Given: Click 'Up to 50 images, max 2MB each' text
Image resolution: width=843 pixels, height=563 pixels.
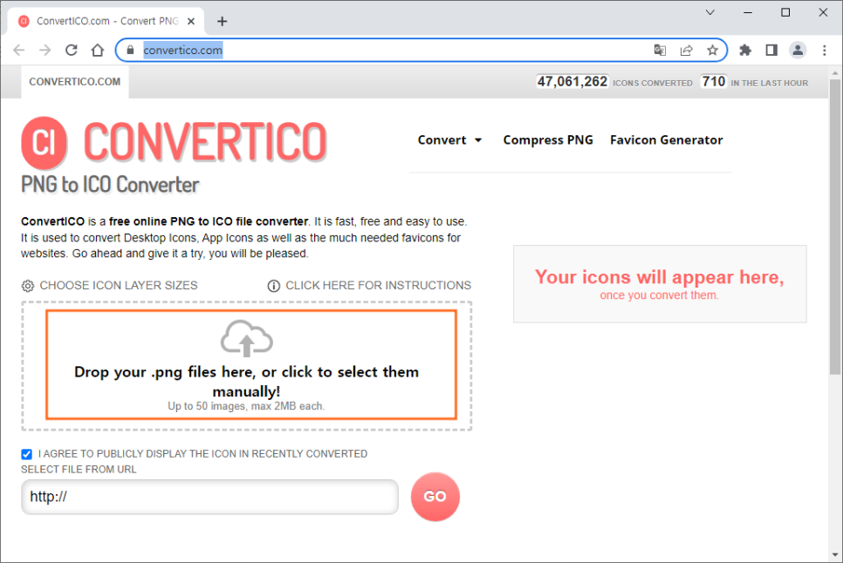Looking at the screenshot, I should tap(246, 406).
